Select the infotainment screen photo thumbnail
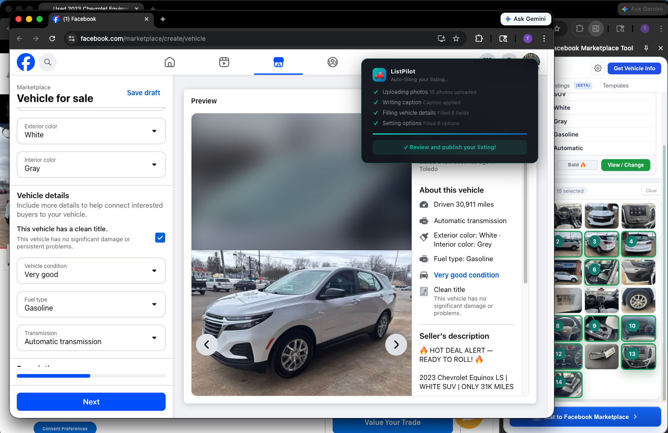The height and width of the screenshot is (433, 668). [x=639, y=216]
